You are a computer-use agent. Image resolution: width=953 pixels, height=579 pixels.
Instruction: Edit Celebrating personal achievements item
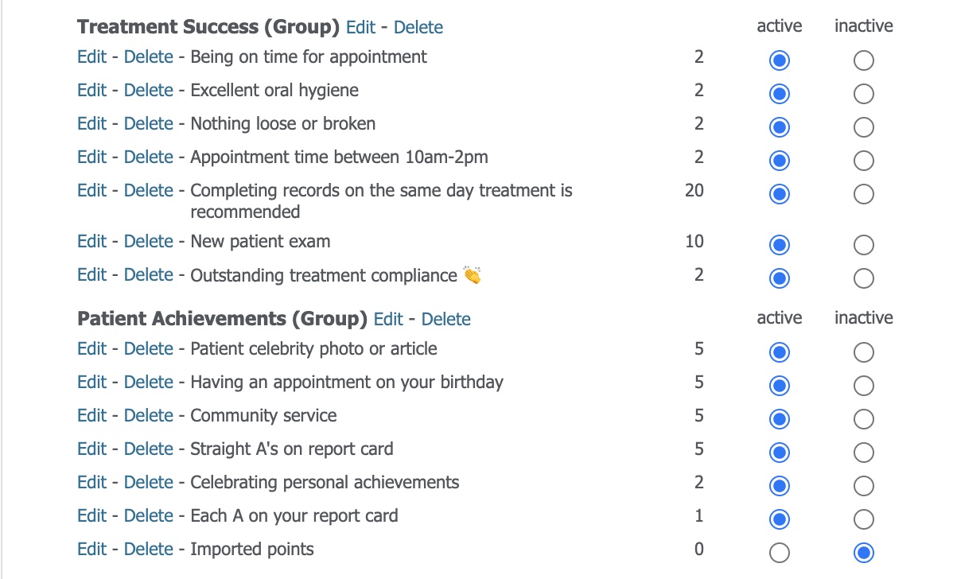tap(91, 482)
